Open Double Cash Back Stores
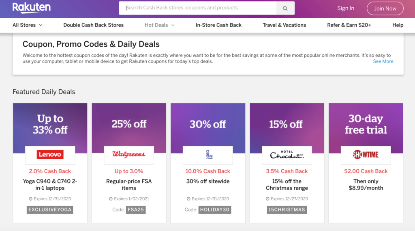The height and width of the screenshot is (231, 415). (93, 25)
